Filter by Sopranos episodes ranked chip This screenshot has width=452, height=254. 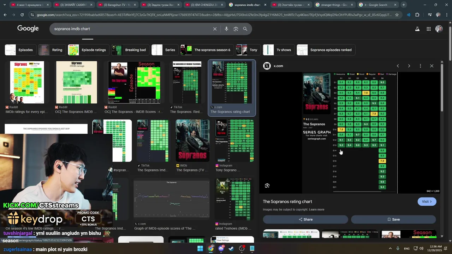click(326, 50)
